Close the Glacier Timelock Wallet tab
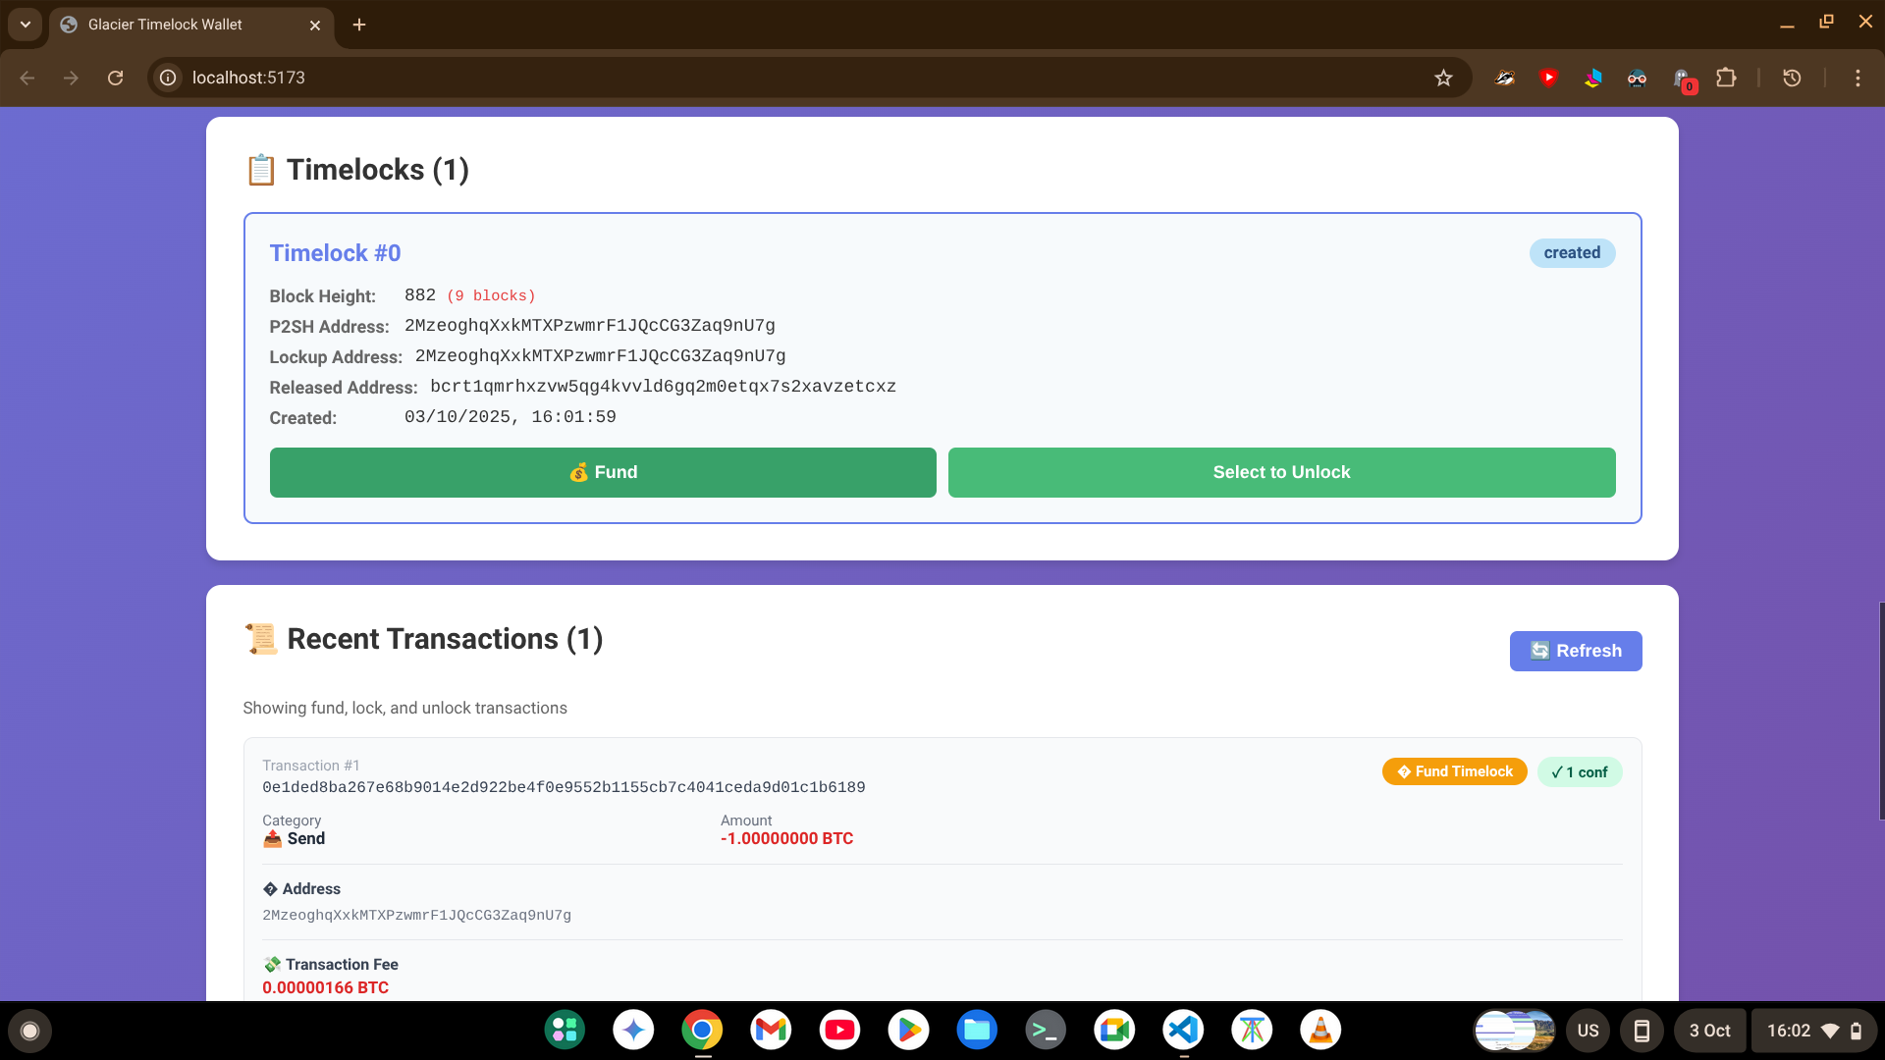This screenshot has width=1885, height=1060. point(315,26)
